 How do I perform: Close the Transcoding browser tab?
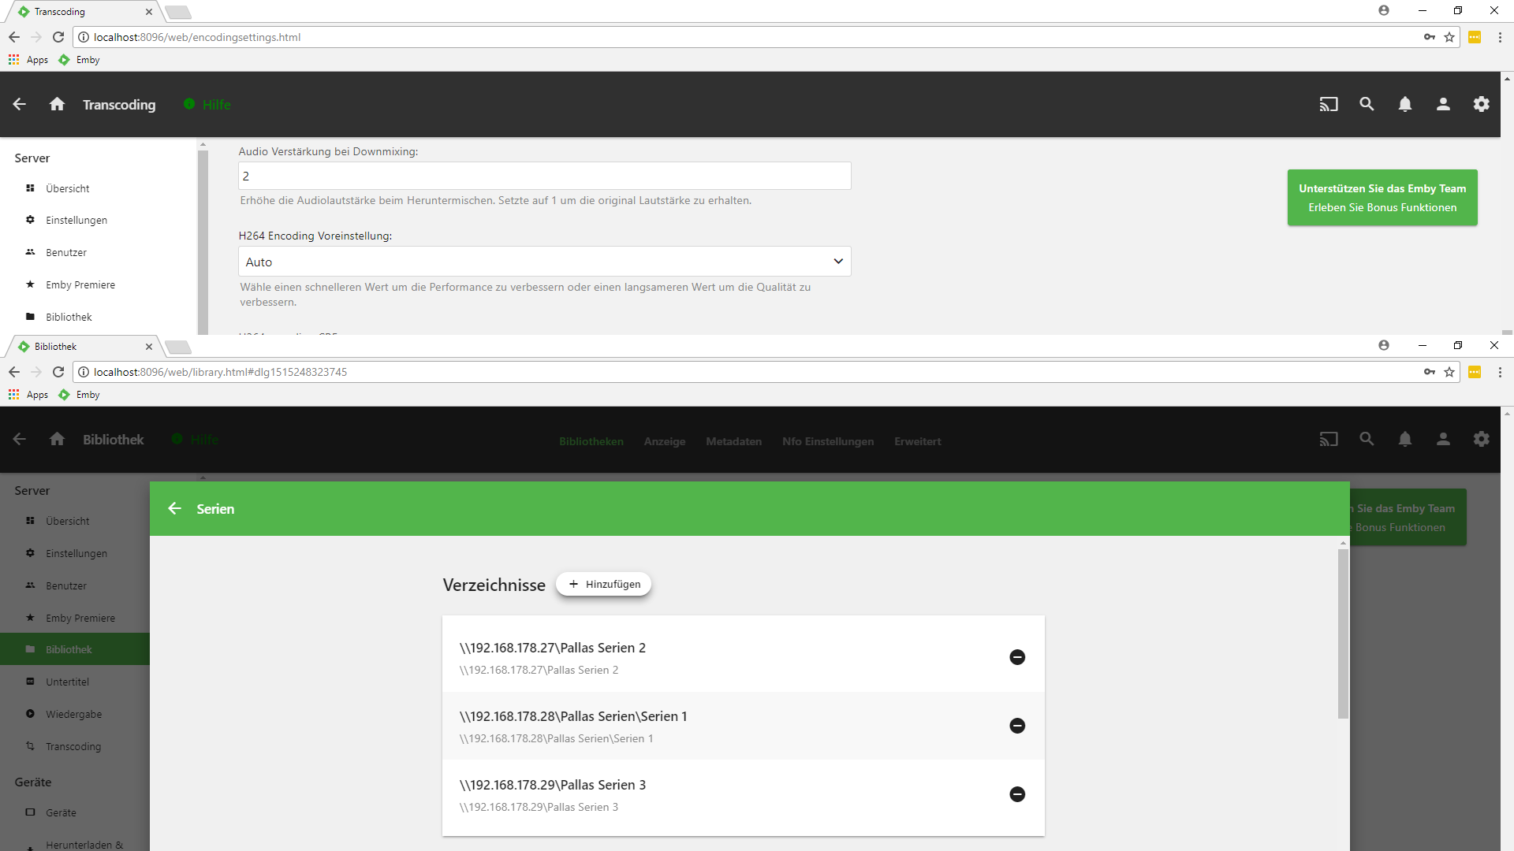pyautogui.click(x=149, y=12)
